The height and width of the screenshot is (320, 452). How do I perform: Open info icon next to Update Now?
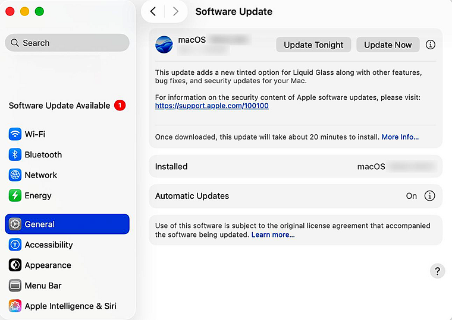click(431, 45)
